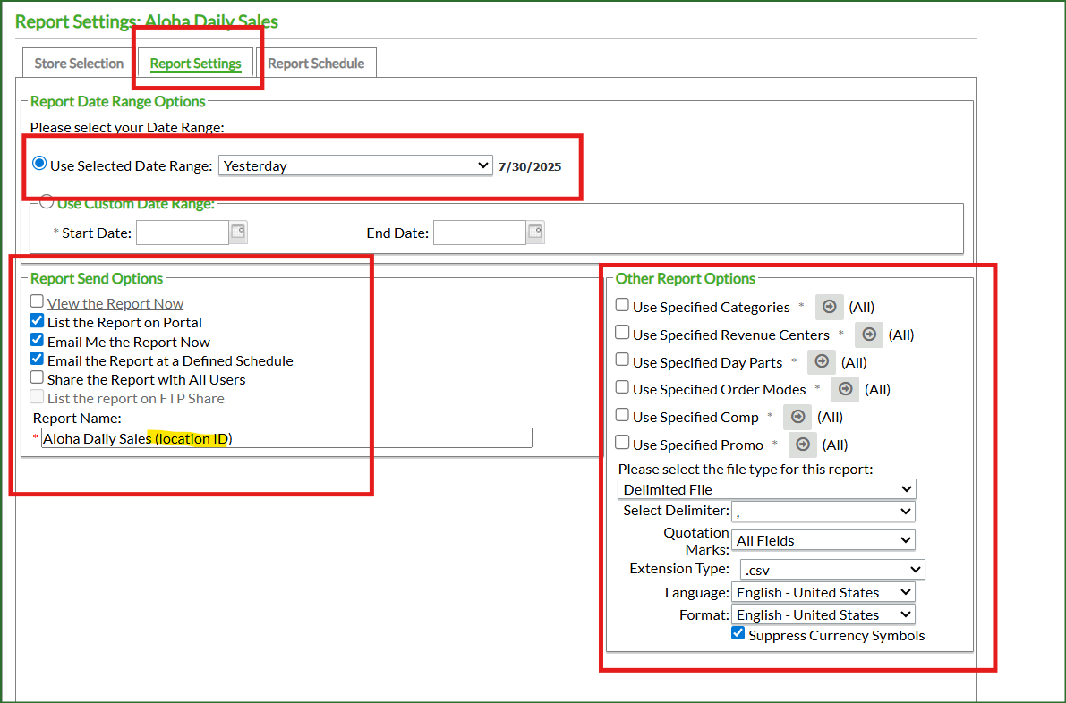Open the End Date calendar picker icon
1066x703 pixels.
click(x=535, y=233)
